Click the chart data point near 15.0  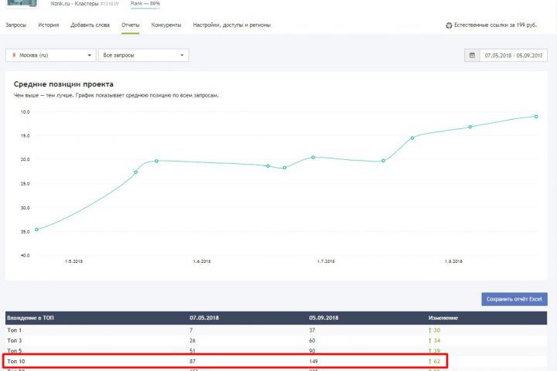click(x=412, y=138)
